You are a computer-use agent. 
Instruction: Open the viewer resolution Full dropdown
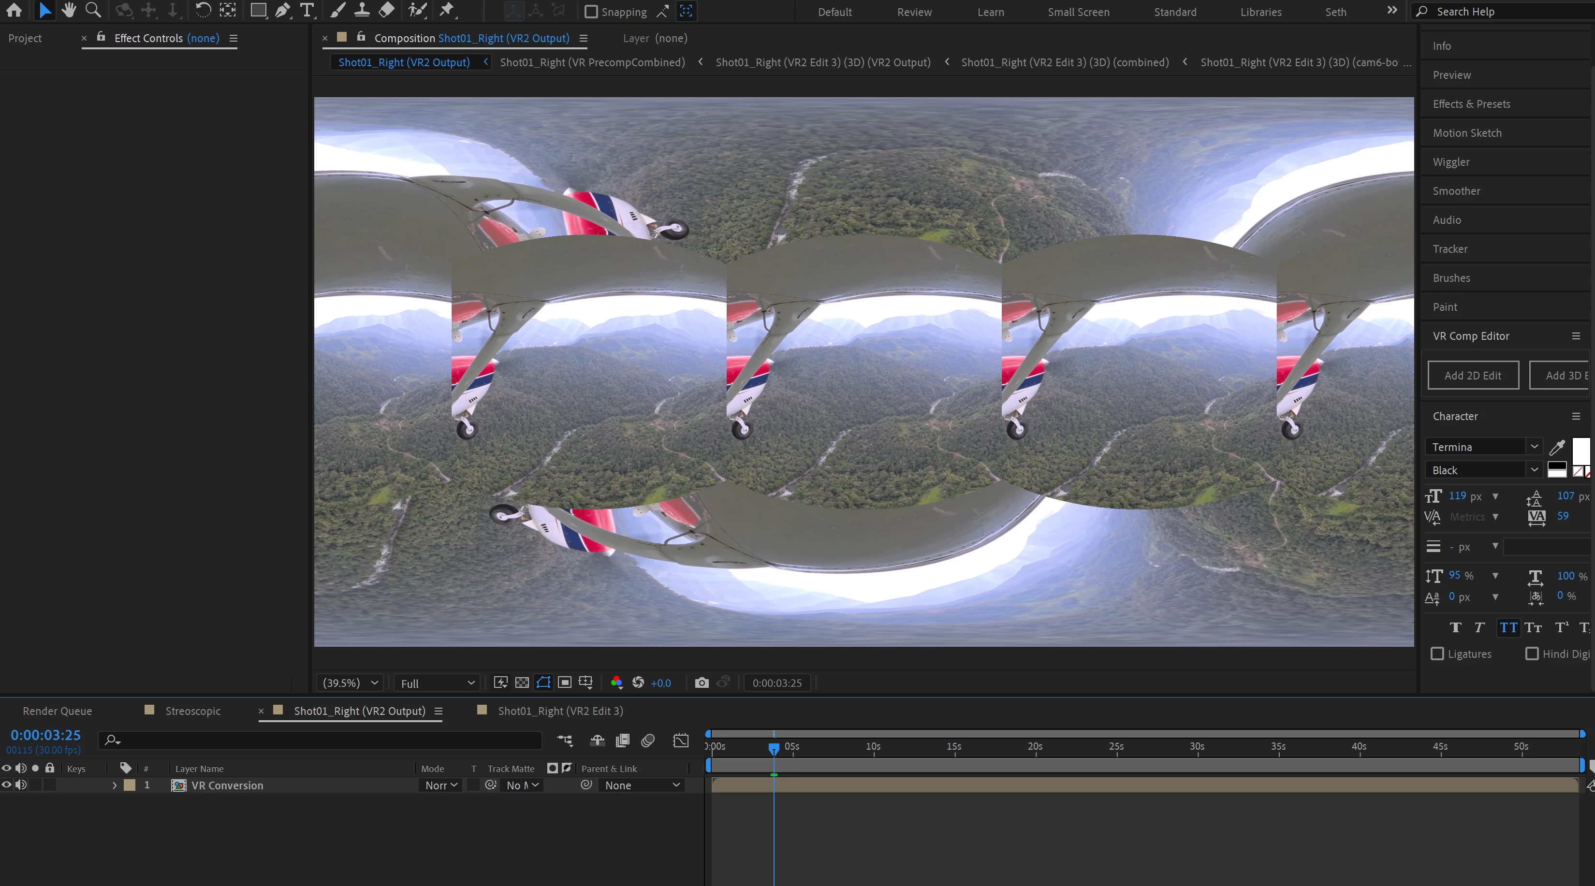pos(437,683)
